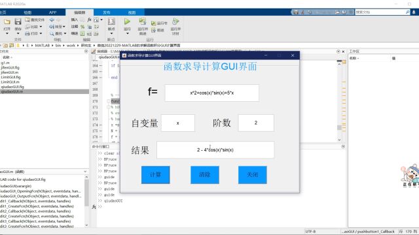Click the green Run (运行) play icon
419x235 pixels.
click(x=127, y=22)
